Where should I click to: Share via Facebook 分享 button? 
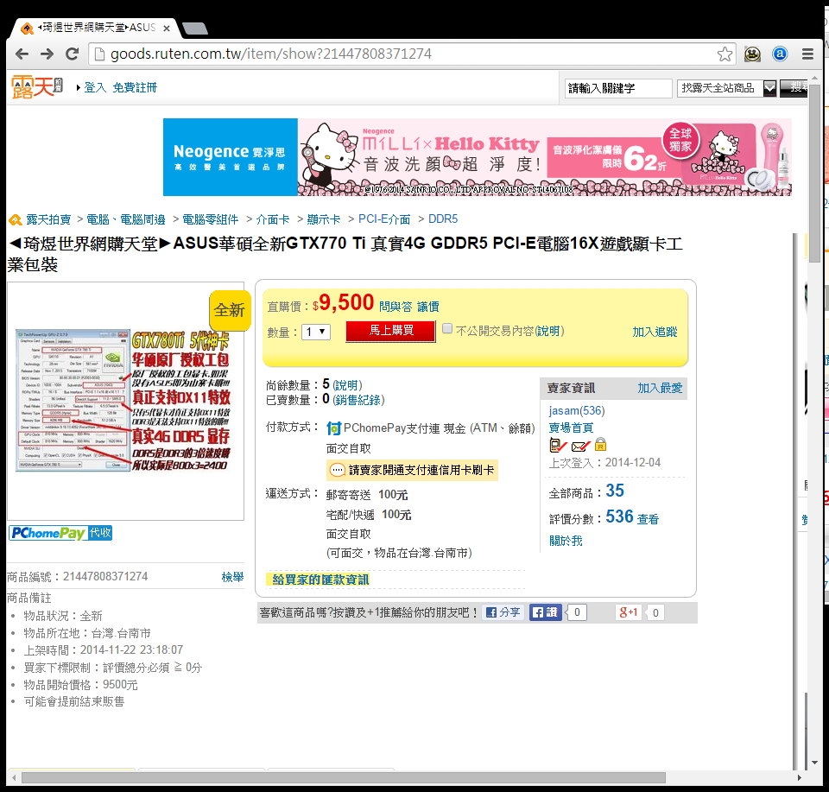(503, 612)
